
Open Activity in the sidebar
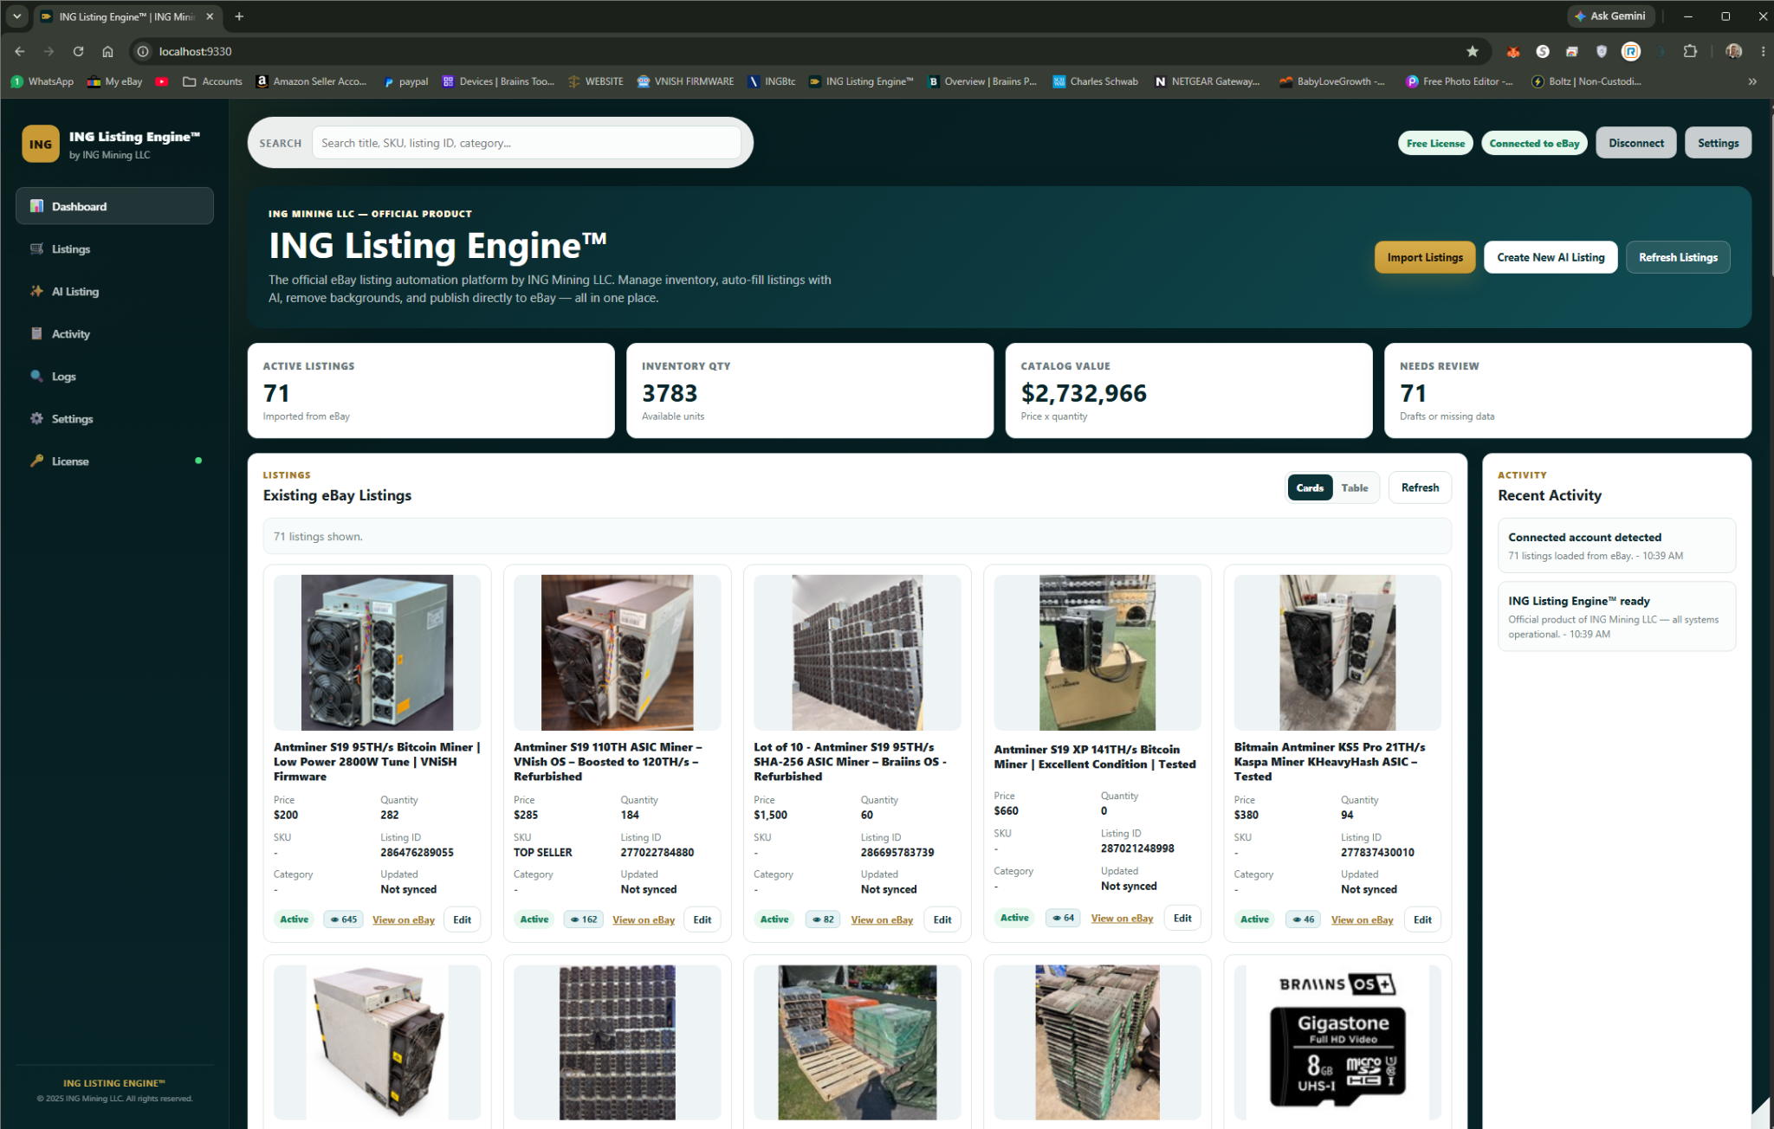click(x=114, y=333)
